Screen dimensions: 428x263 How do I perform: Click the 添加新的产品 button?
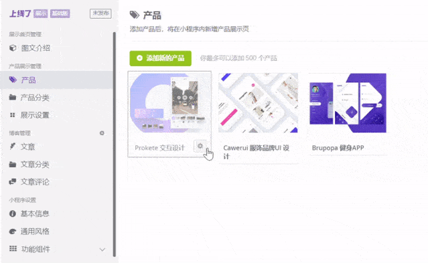point(161,58)
